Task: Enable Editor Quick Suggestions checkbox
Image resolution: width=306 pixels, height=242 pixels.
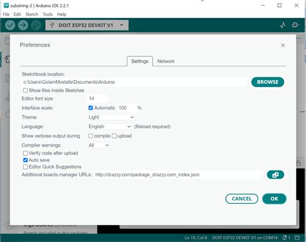Action: coord(25,166)
